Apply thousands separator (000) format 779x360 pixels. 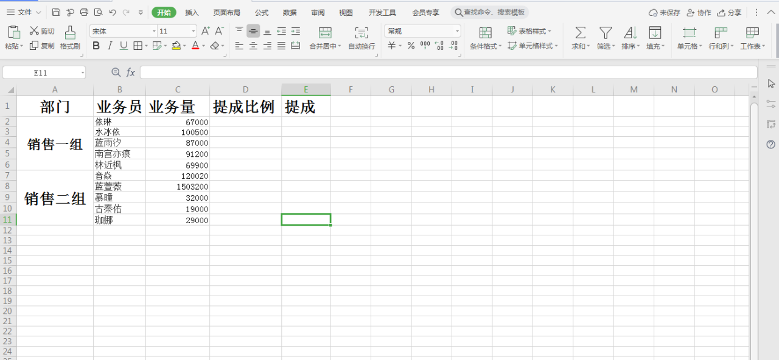coord(425,46)
